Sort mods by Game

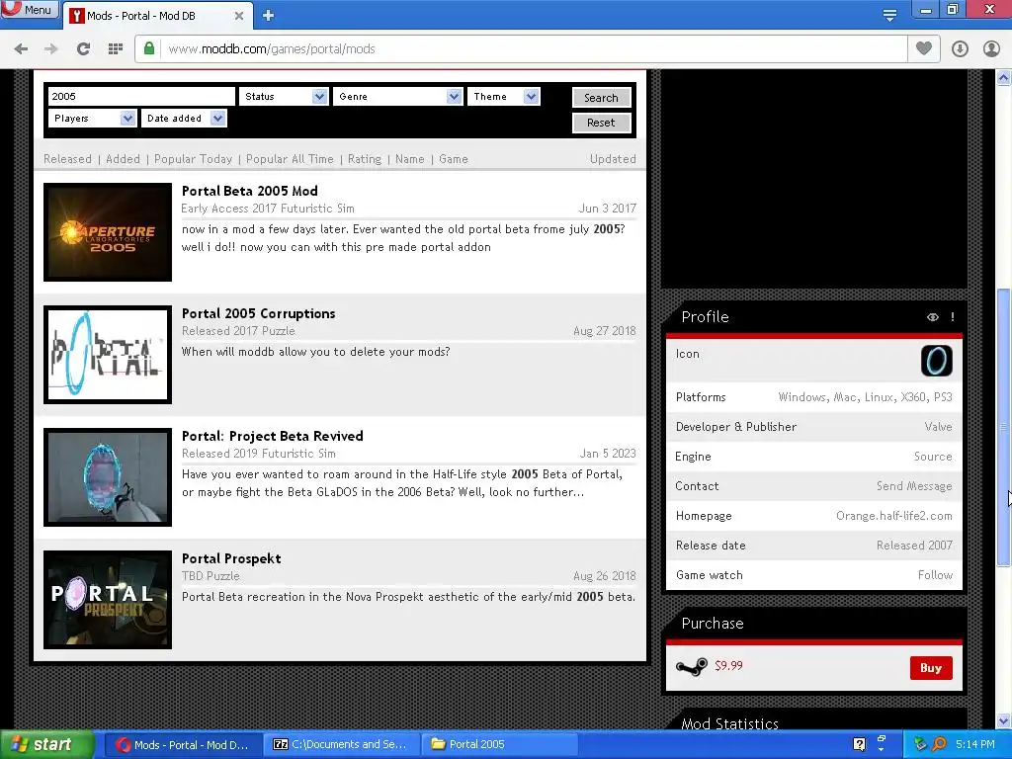point(453,159)
